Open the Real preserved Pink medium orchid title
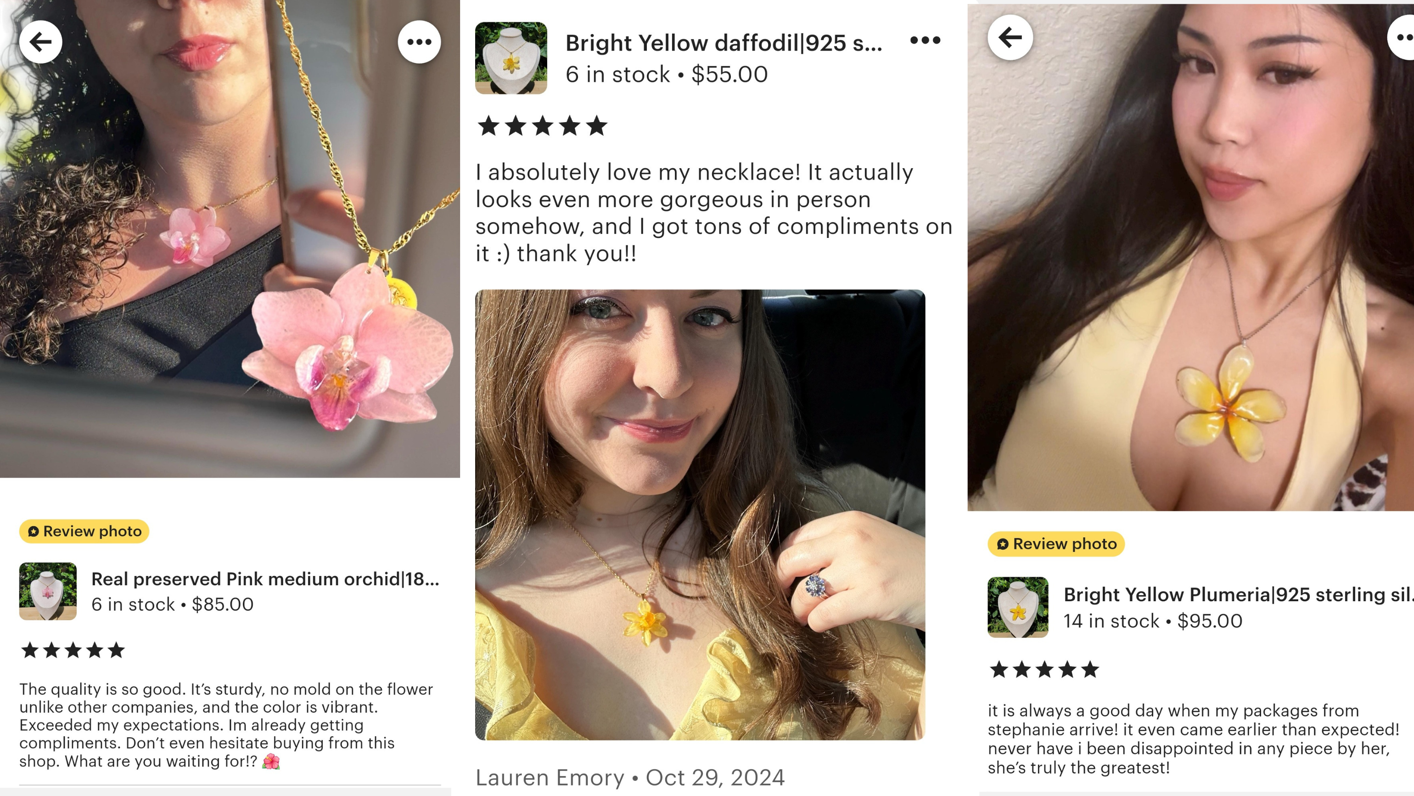1414x796 pixels. click(265, 579)
